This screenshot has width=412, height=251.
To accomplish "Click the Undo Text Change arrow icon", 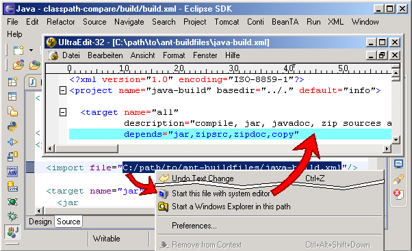I will 164,179.
